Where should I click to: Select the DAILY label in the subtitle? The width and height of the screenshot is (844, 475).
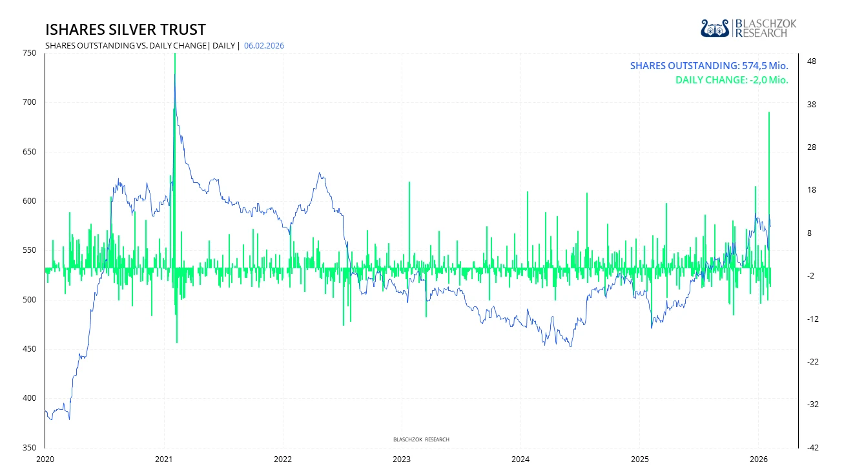click(x=222, y=46)
